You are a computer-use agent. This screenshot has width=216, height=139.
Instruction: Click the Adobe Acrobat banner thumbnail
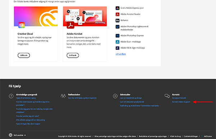coord(85,17)
